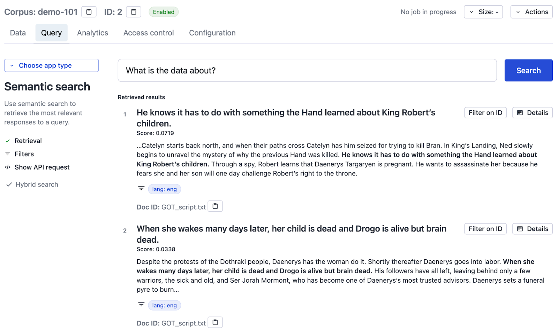Open Details for the Drogo result
The image size is (558, 330).
point(532,229)
